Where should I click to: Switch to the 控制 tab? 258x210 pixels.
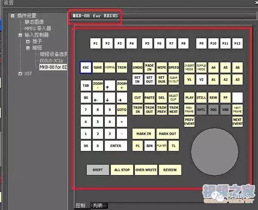[81, 205]
